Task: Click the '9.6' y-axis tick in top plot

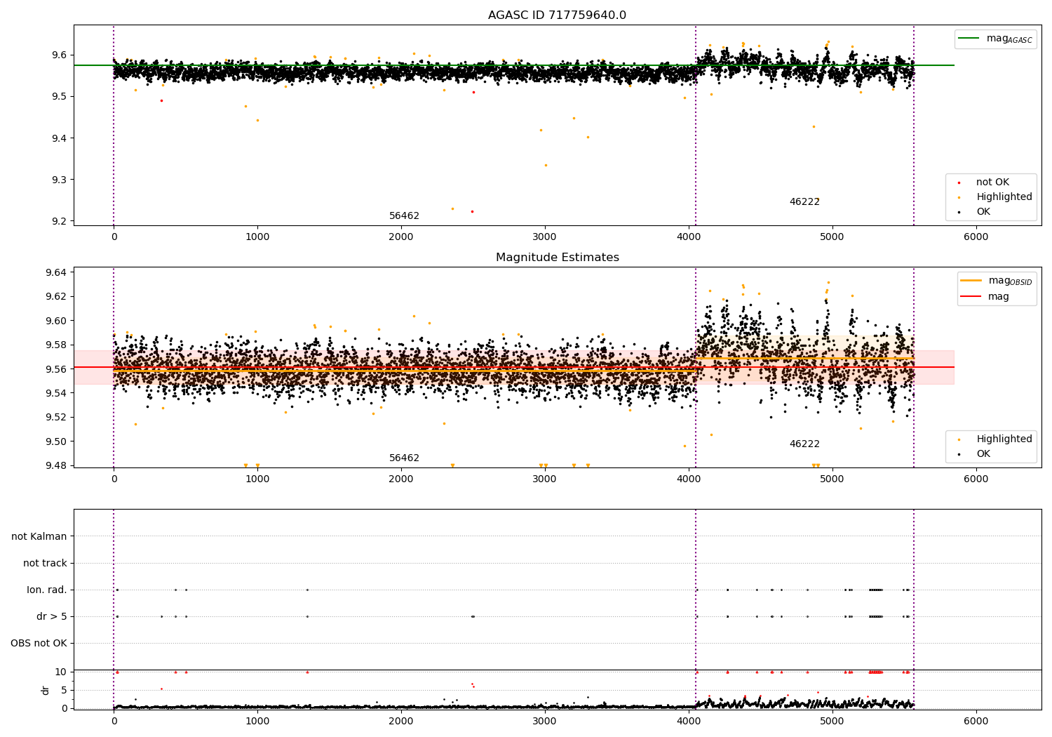Action: coord(59,55)
